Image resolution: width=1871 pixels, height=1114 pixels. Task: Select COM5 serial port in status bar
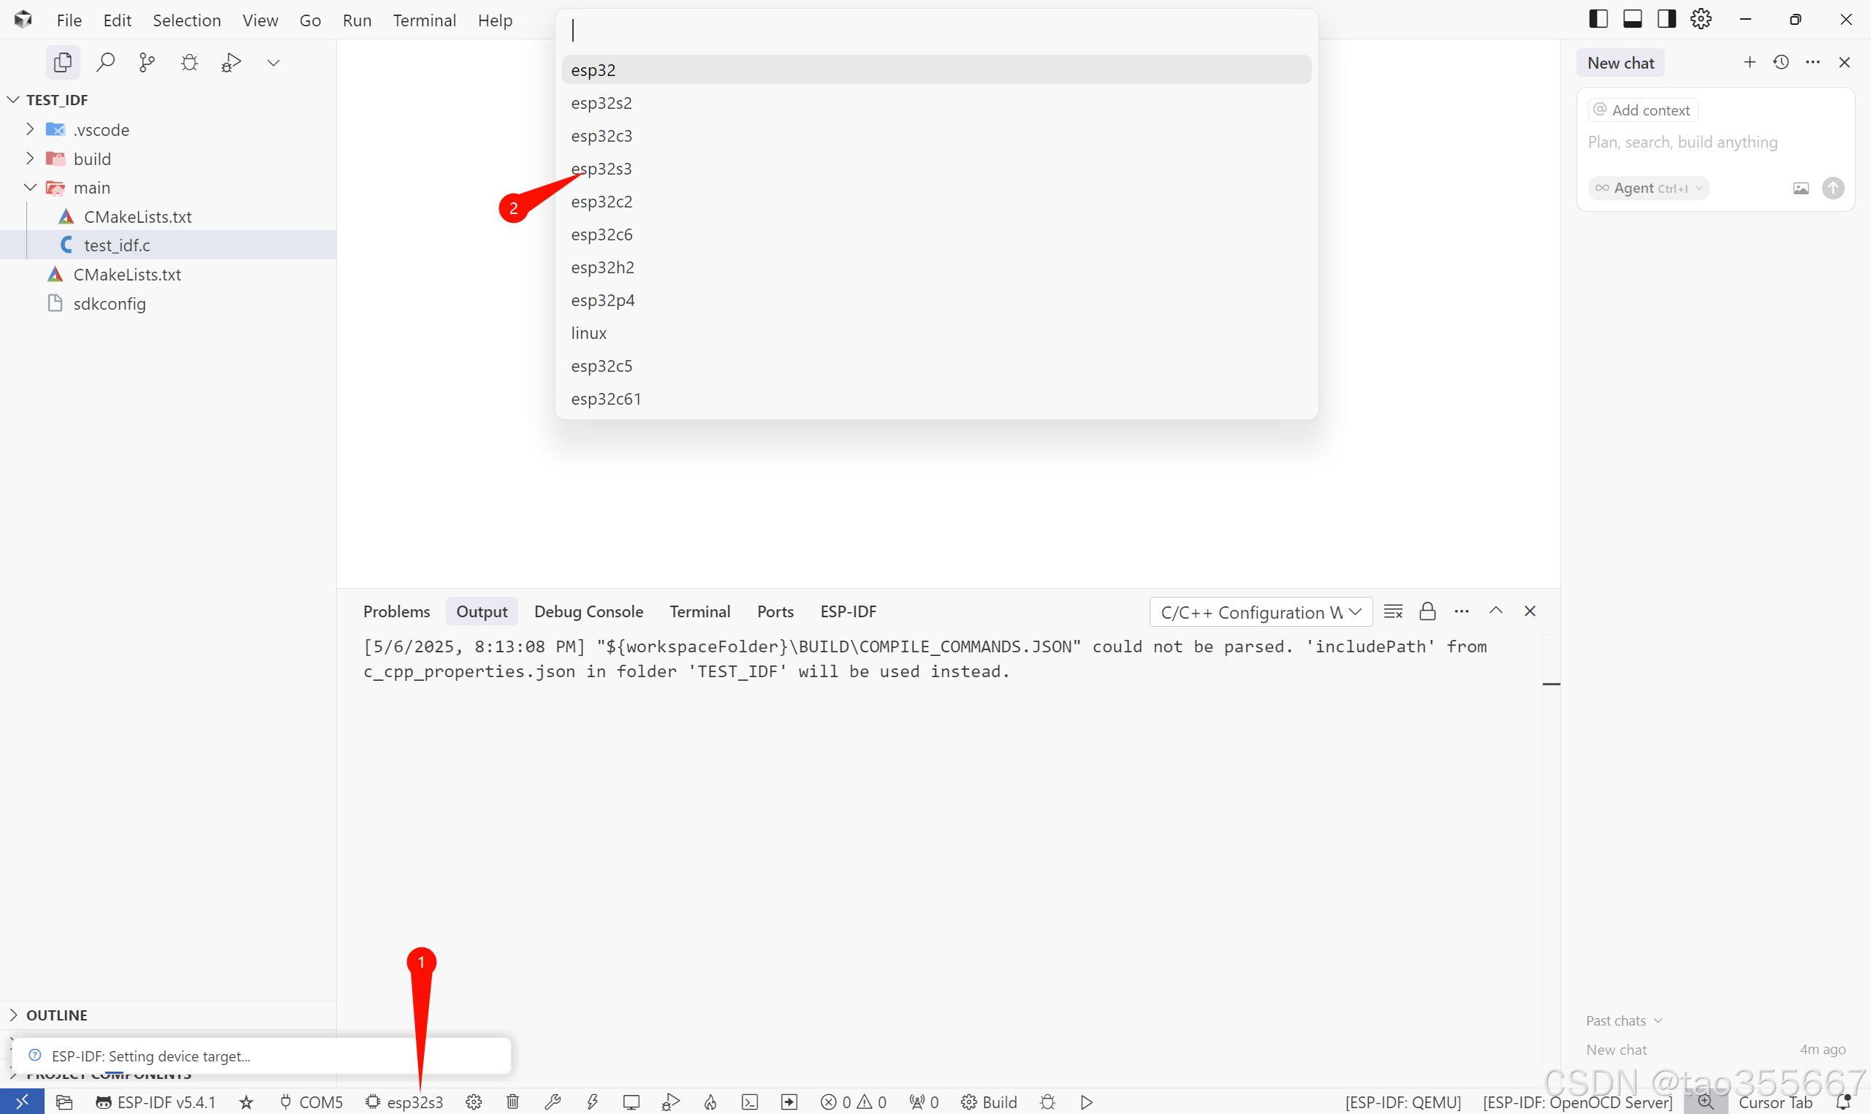(311, 1102)
